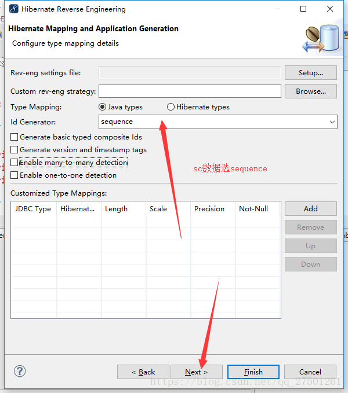Click the Help question mark icon
348x393 pixels.
pos(20,371)
